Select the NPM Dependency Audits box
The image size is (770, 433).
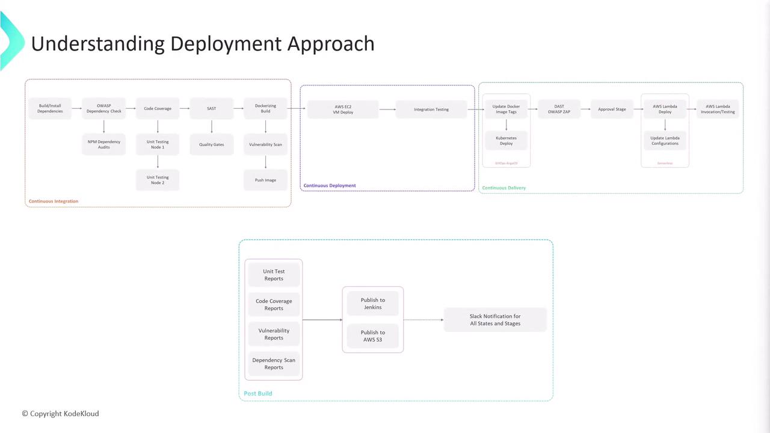point(103,144)
